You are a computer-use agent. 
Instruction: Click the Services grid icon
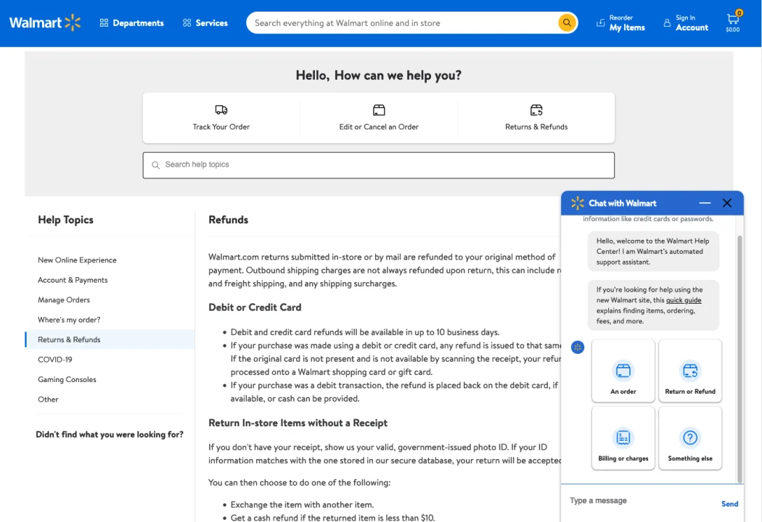pyautogui.click(x=187, y=22)
